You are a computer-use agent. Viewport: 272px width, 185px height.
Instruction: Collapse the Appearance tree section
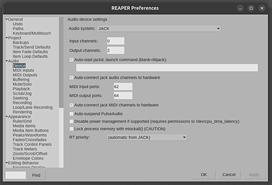pyautogui.click(x=7, y=117)
